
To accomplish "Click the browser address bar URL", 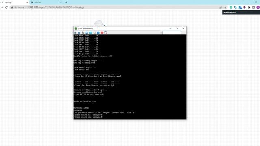I will (x=55, y=7).
